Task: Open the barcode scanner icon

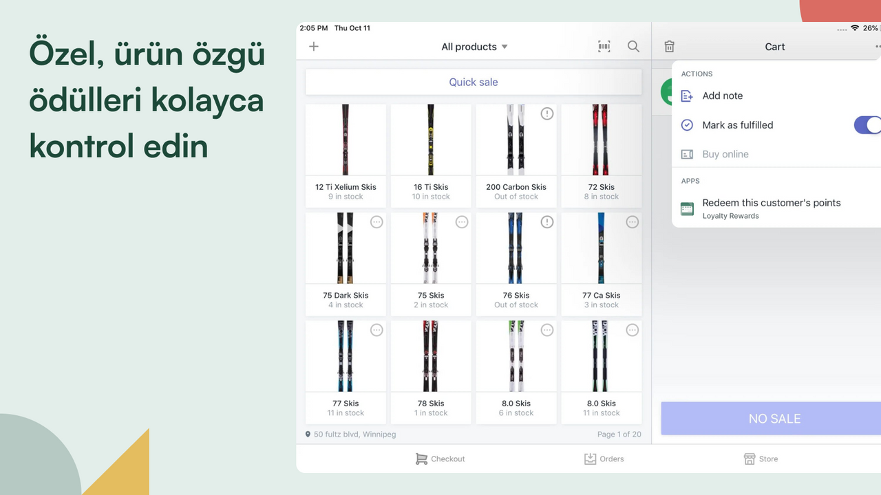Action: click(x=604, y=47)
